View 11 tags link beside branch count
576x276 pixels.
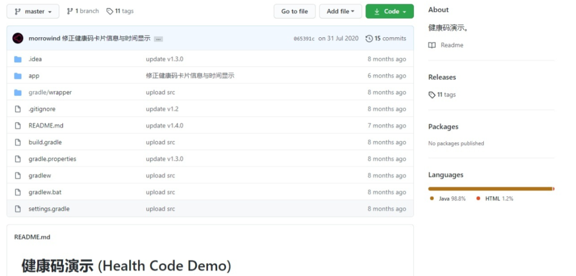tap(120, 11)
